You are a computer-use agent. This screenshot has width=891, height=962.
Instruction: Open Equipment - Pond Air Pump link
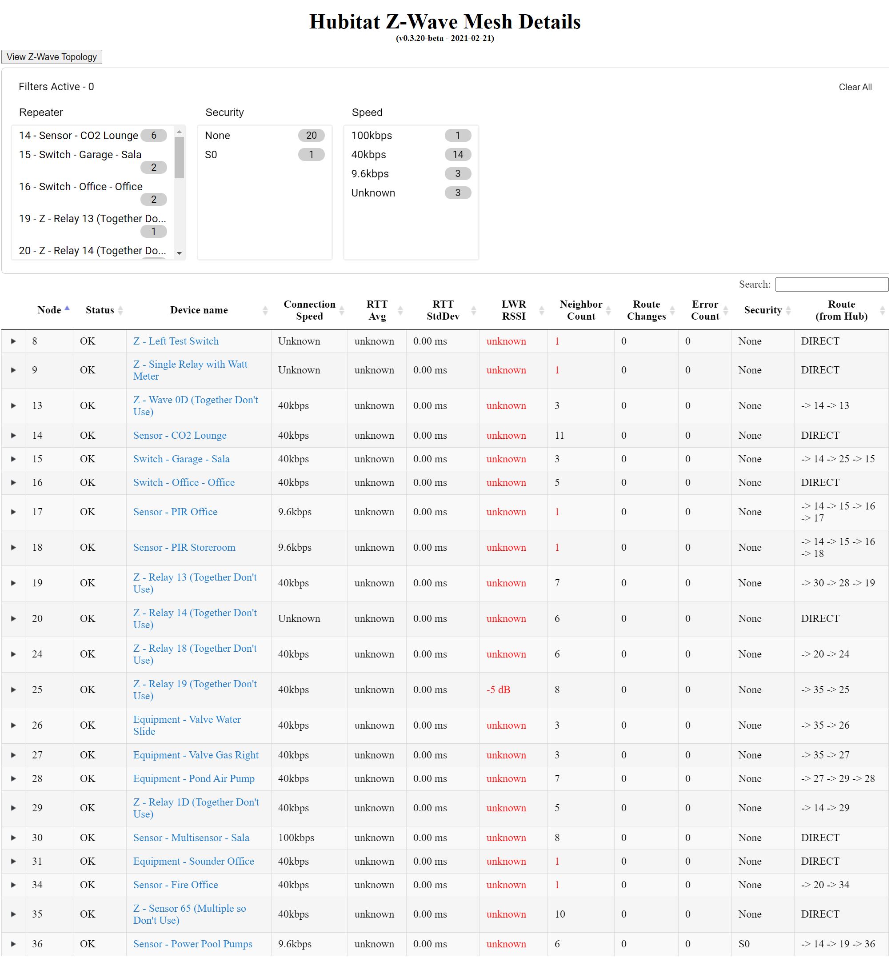(x=194, y=779)
